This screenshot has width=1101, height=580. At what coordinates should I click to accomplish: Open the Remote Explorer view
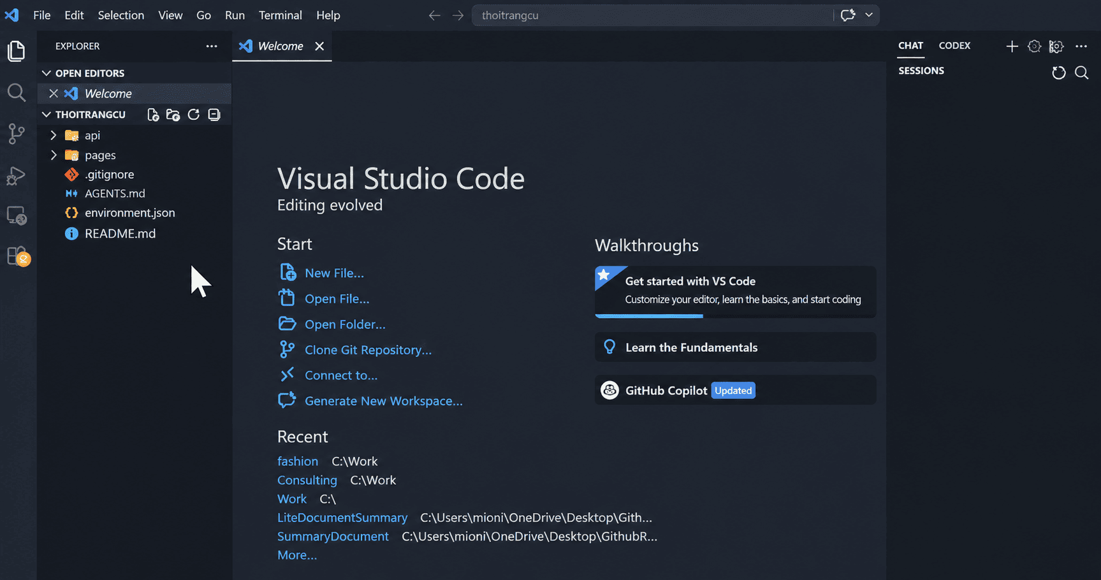click(17, 216)
